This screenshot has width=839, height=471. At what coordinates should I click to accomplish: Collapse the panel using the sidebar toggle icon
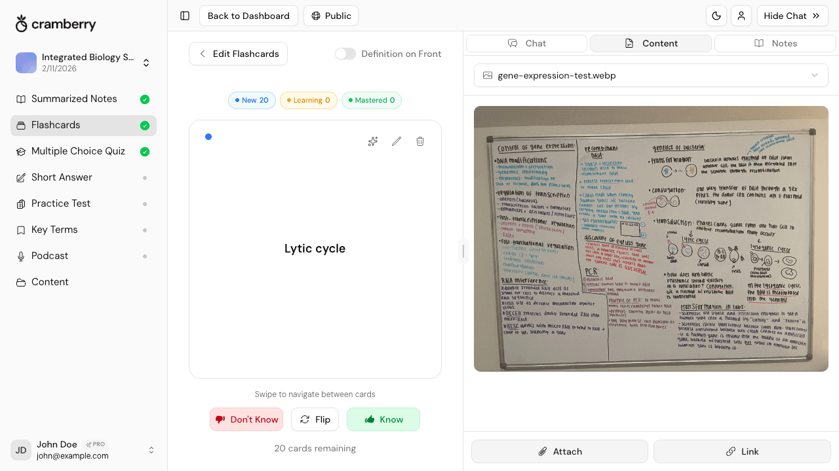coord(184,16)
